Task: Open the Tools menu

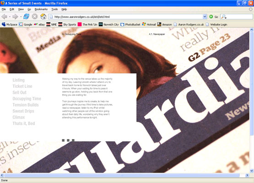Action: coord(54,9)
